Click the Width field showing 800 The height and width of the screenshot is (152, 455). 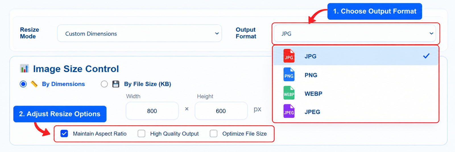[152, 111]
